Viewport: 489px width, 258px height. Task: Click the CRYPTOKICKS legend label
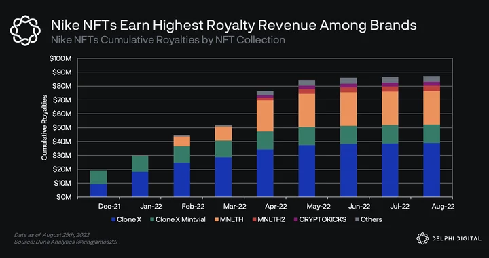323,220
